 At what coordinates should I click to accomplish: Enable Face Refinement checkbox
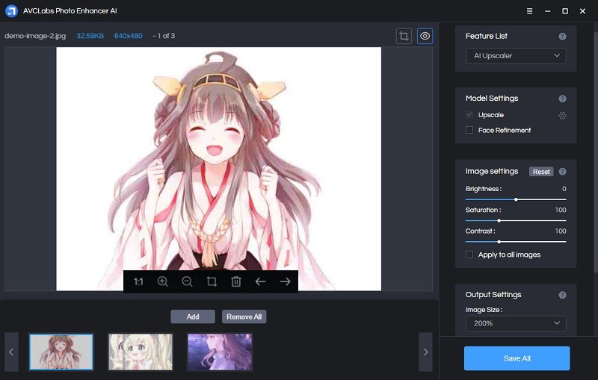[x=469, y=130]
